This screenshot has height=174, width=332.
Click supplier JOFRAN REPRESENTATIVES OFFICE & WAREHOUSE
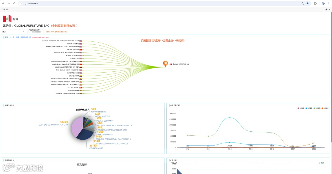click(62, 47)
